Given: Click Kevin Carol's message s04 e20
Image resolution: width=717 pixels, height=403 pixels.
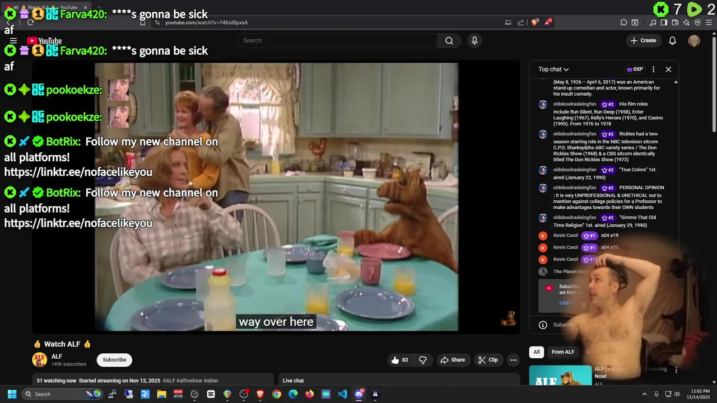Looking at the screenshot, I should [x=609, y=247].
